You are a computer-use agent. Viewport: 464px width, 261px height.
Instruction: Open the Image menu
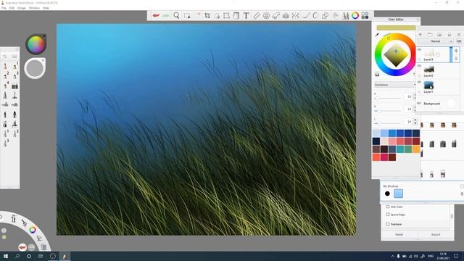(21, 8)
